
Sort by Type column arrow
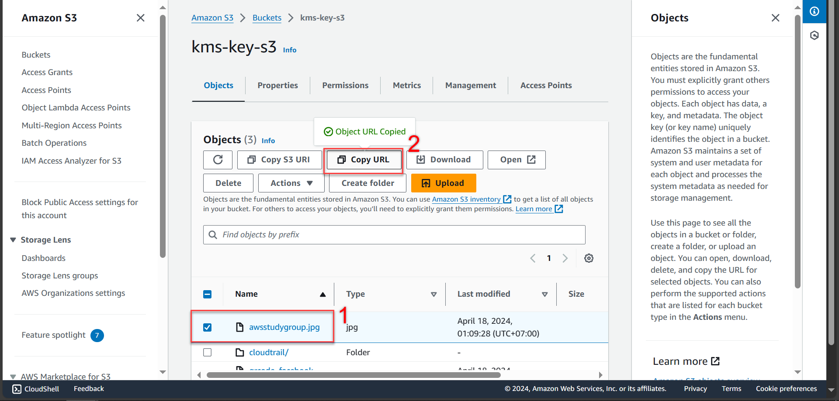click(434, 295)
